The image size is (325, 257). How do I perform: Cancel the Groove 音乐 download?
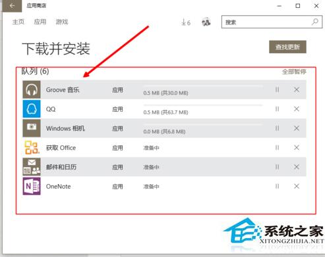(x=297, y=89)
